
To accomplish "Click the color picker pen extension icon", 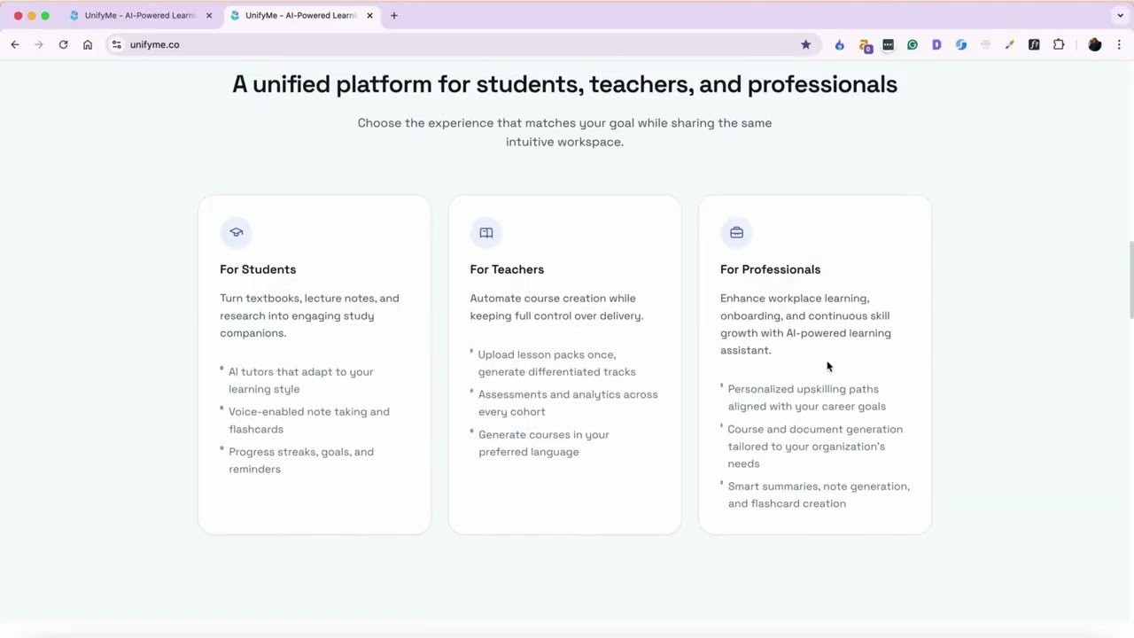I will (x=1009, y=44).
